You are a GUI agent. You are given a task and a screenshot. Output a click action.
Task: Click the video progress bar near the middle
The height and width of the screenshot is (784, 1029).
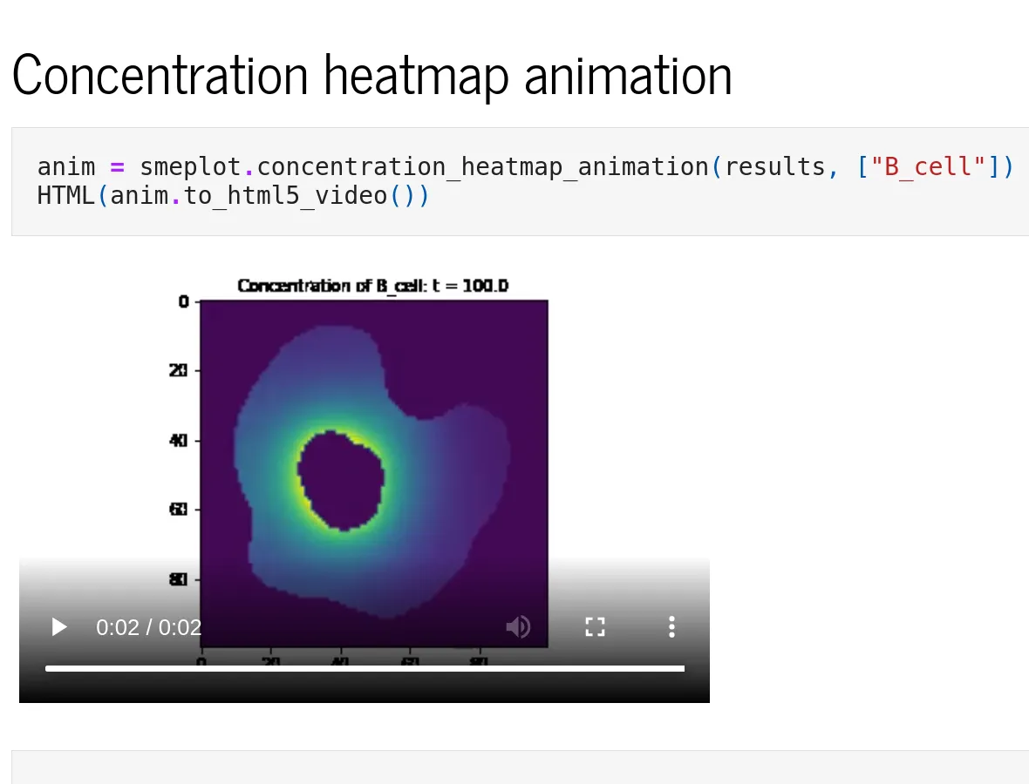(365, 669)
